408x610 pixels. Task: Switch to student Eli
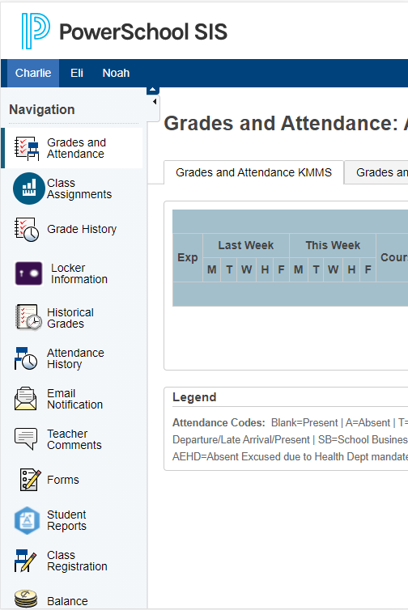[x=77, y=73]
